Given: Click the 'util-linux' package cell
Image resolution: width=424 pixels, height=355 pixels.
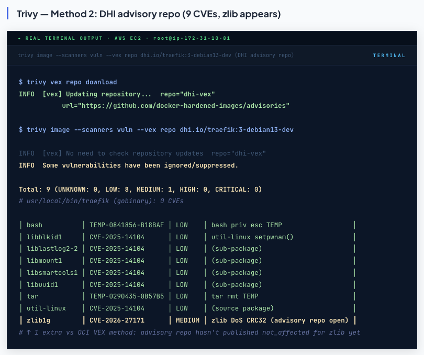Looking at the screenshot, I should tap(46, 308).
